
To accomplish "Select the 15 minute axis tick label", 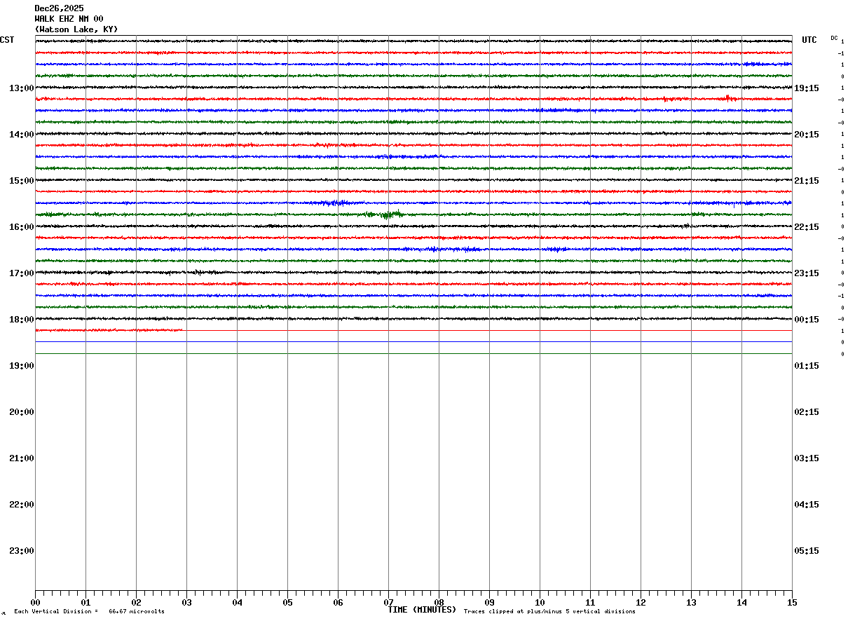I will click(x=792, y=603).
